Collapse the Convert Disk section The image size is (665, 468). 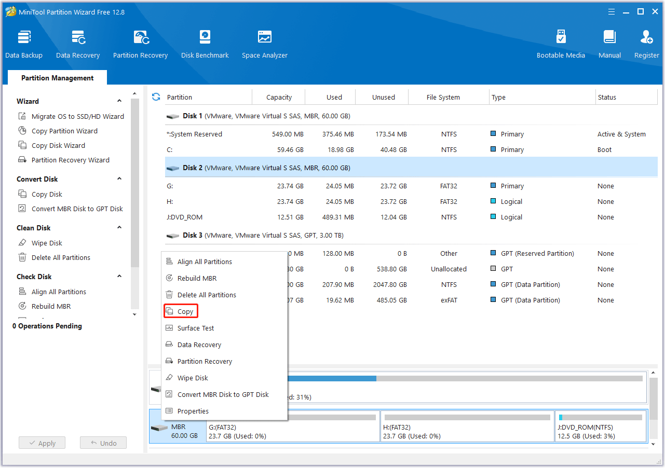click(x=119, y=178)
